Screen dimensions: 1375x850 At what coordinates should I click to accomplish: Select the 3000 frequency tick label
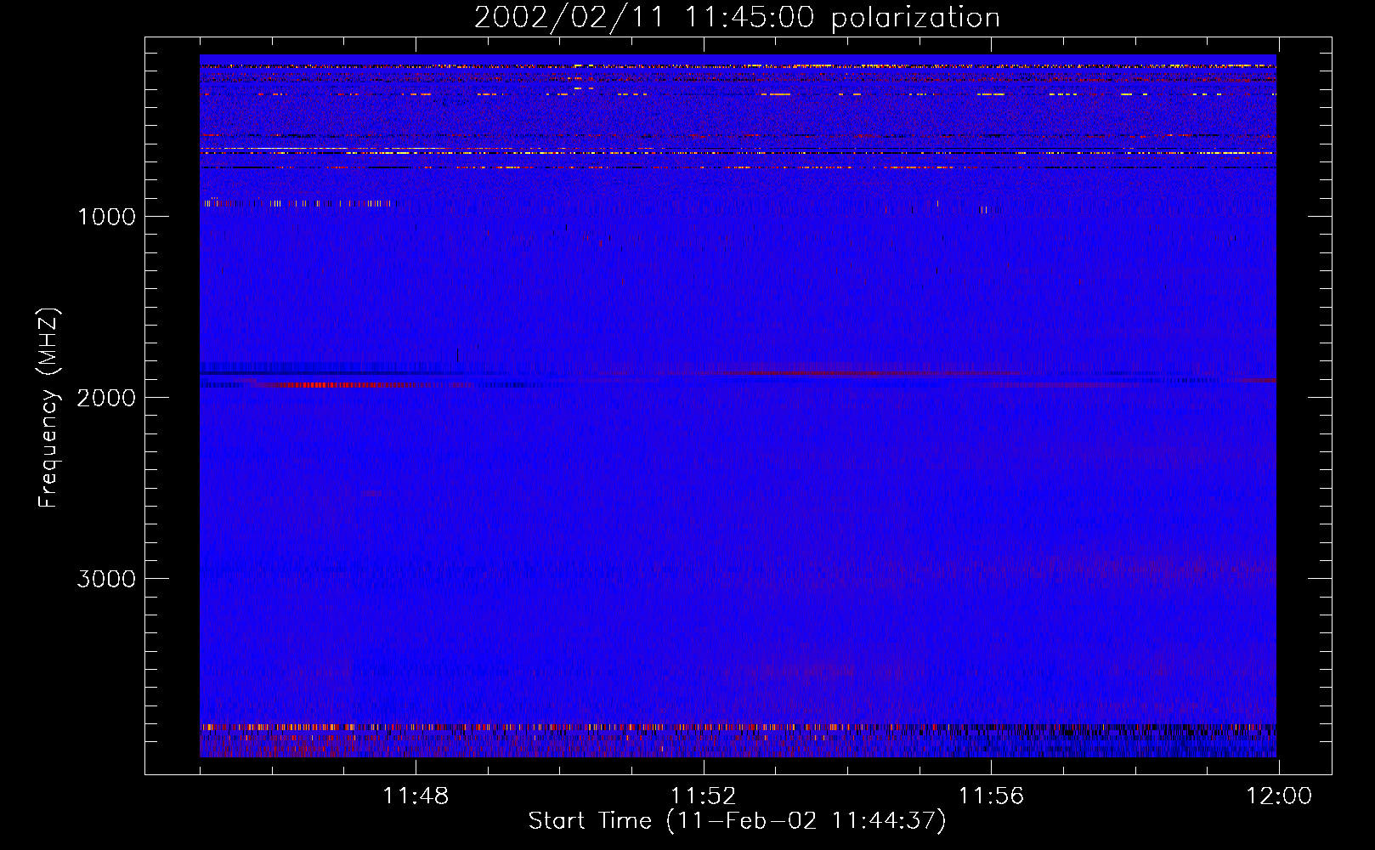pos(106,579)
